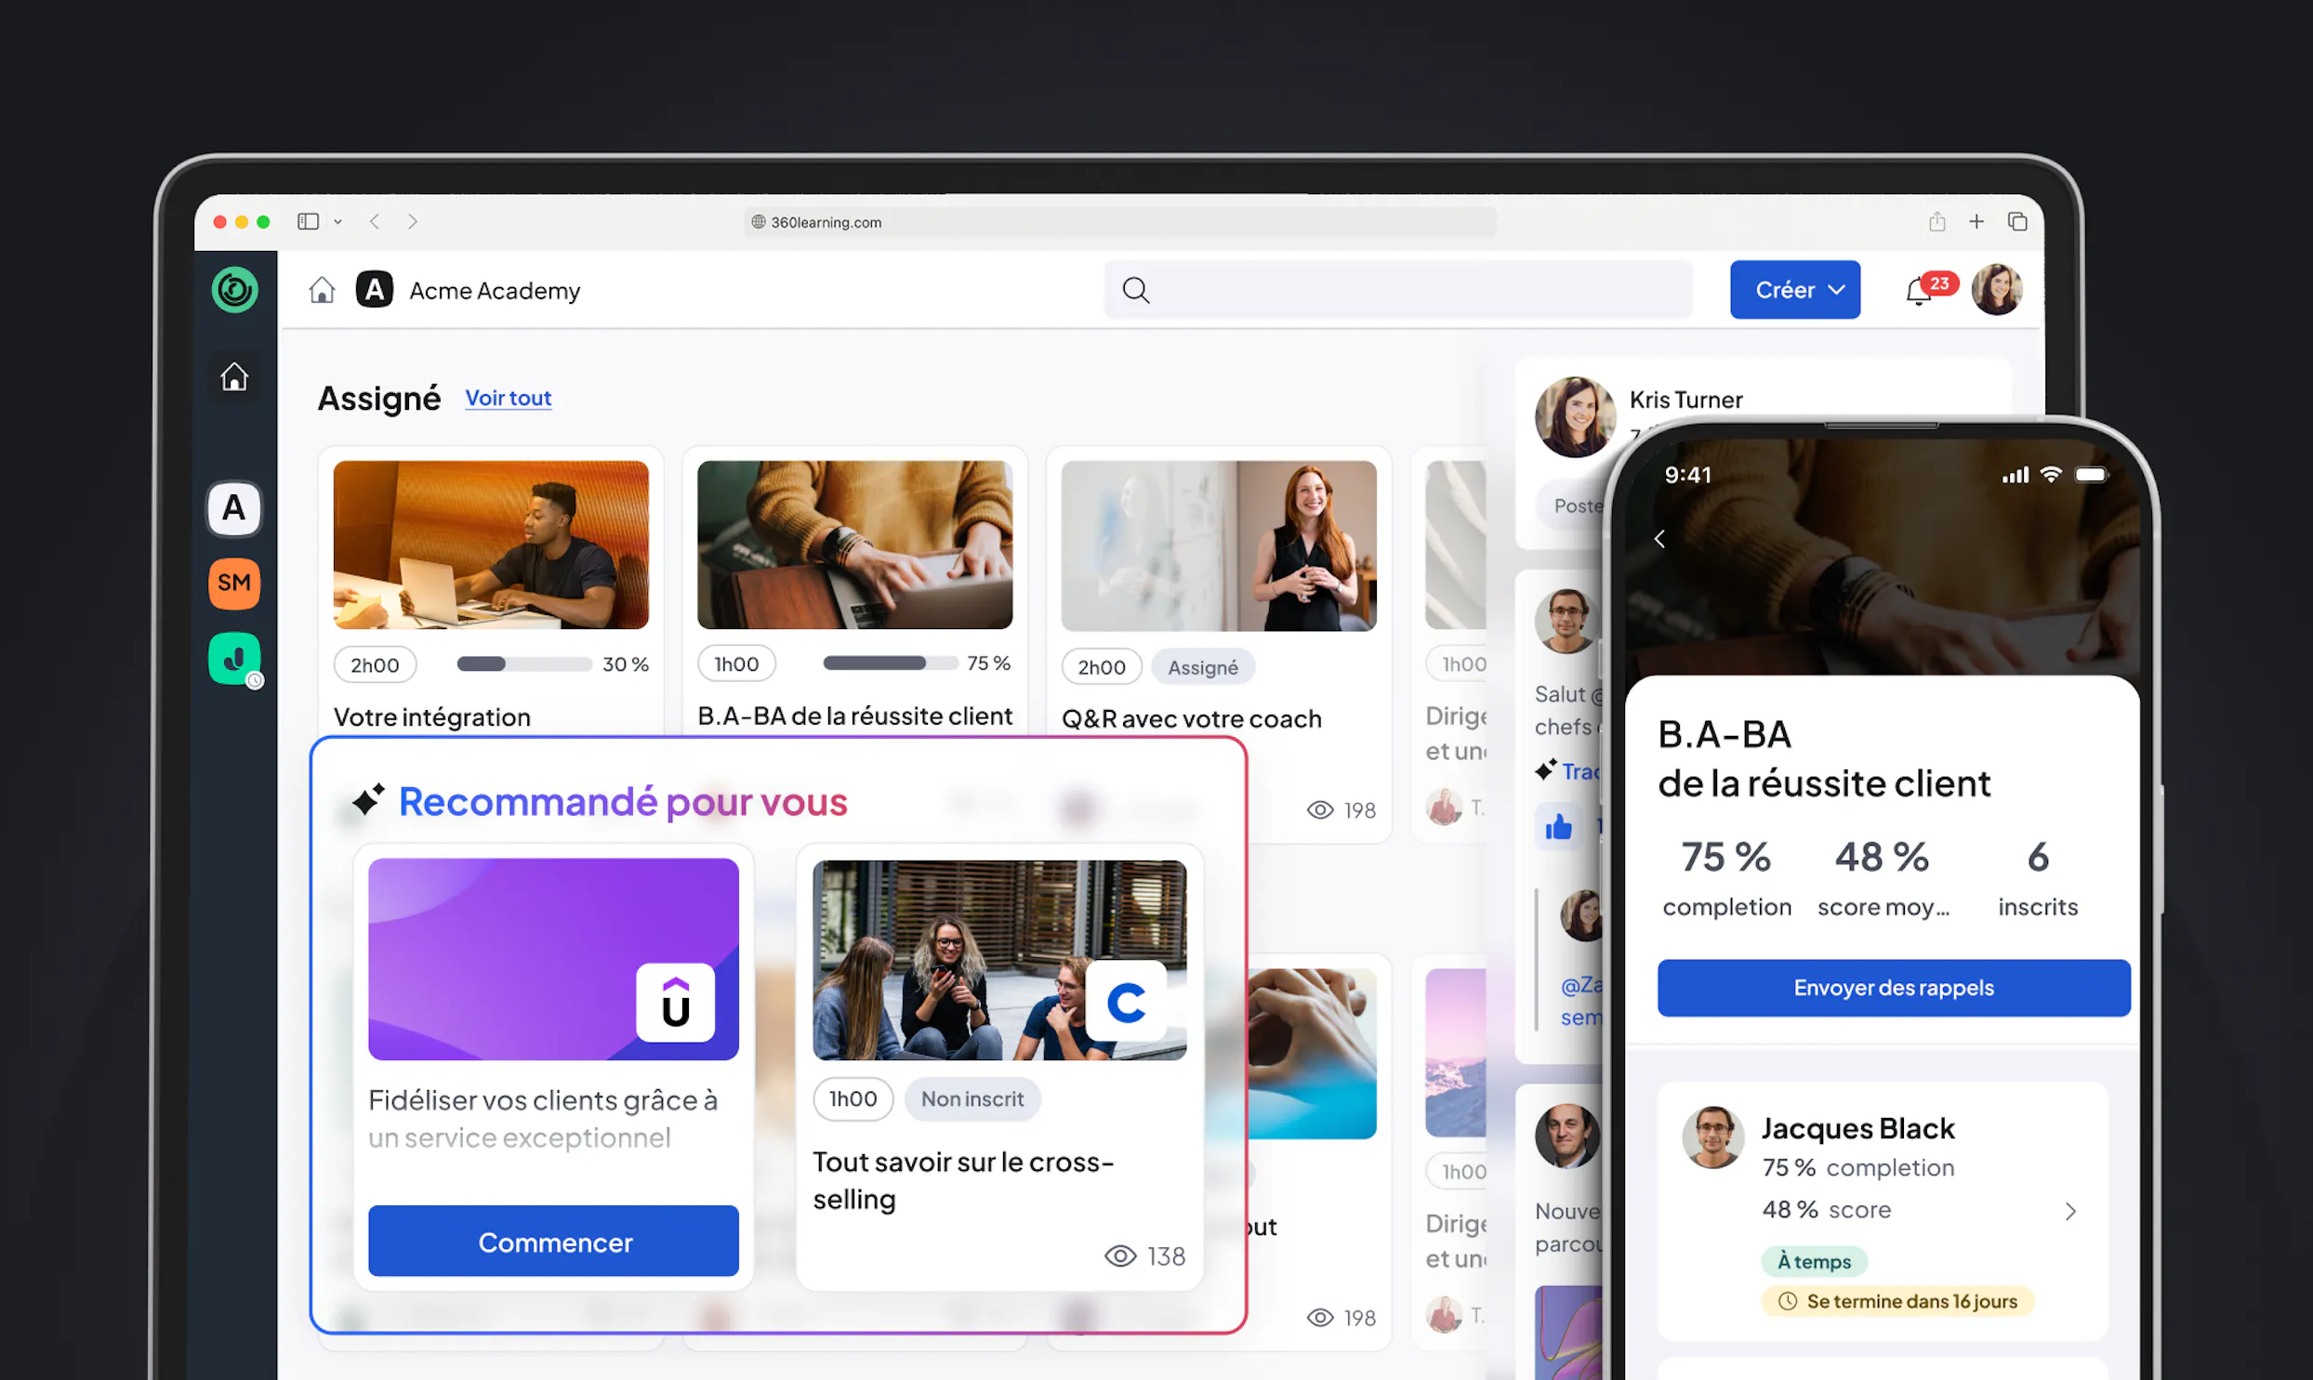Click the sparkle icon beside Recommandé pour vous
The image size is (2313, 1380).
[368, 801]
